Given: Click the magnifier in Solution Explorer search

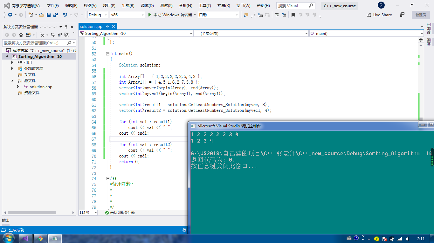Looking at the screenshot, I should click(x=69, y=43).
